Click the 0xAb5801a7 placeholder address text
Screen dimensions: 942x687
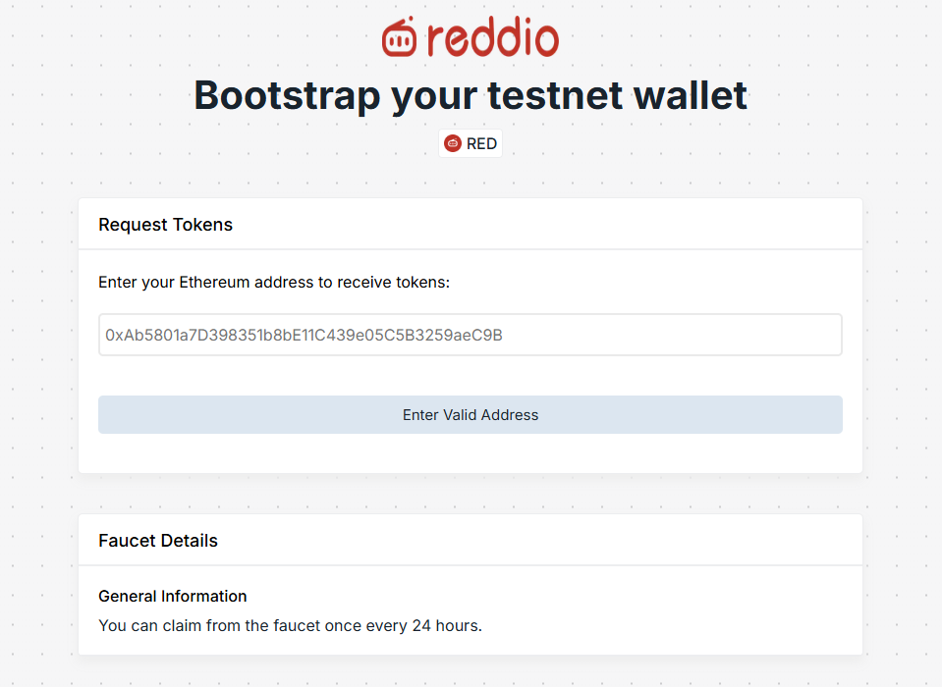point(304,335)
